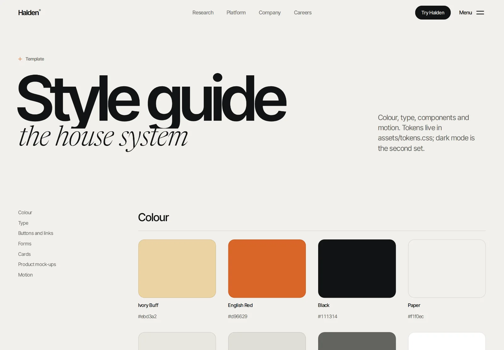Go to Buttons and links section

click(36, 233)
